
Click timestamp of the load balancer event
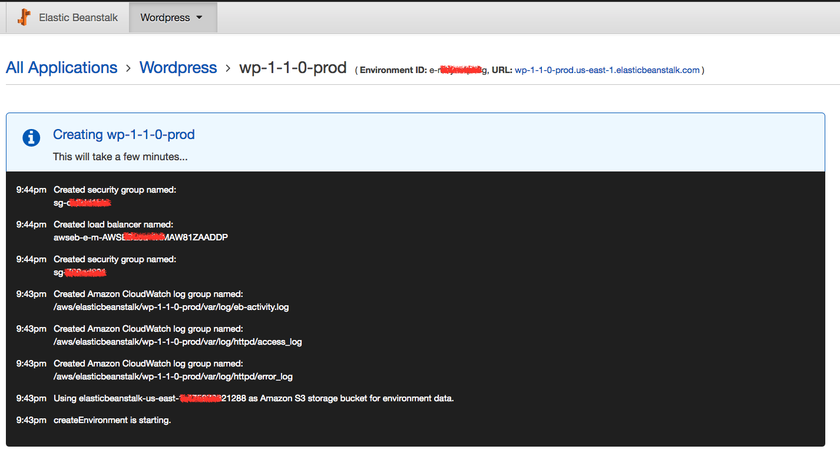[31, 224]
